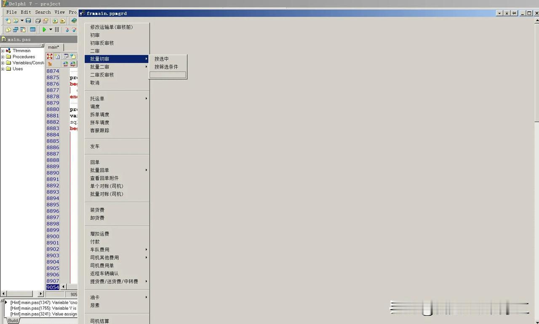Click second icon beside red arrows icon
Image resolution: width=539 pixels, height=324 pixels.
pos(57,56)
